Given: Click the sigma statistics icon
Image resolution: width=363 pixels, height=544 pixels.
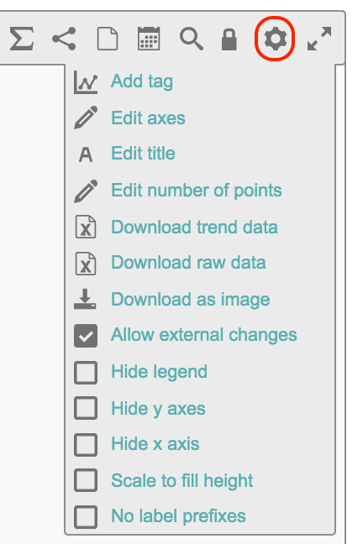Looking at the screenshot, I should (x=22, y=39).
